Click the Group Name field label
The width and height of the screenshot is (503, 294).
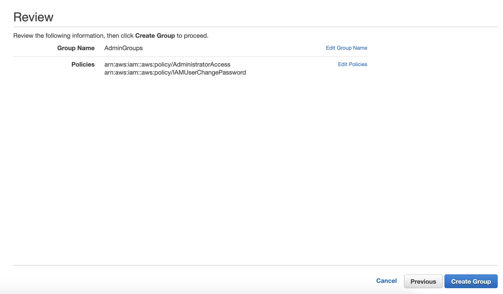(x=76, y=48)
